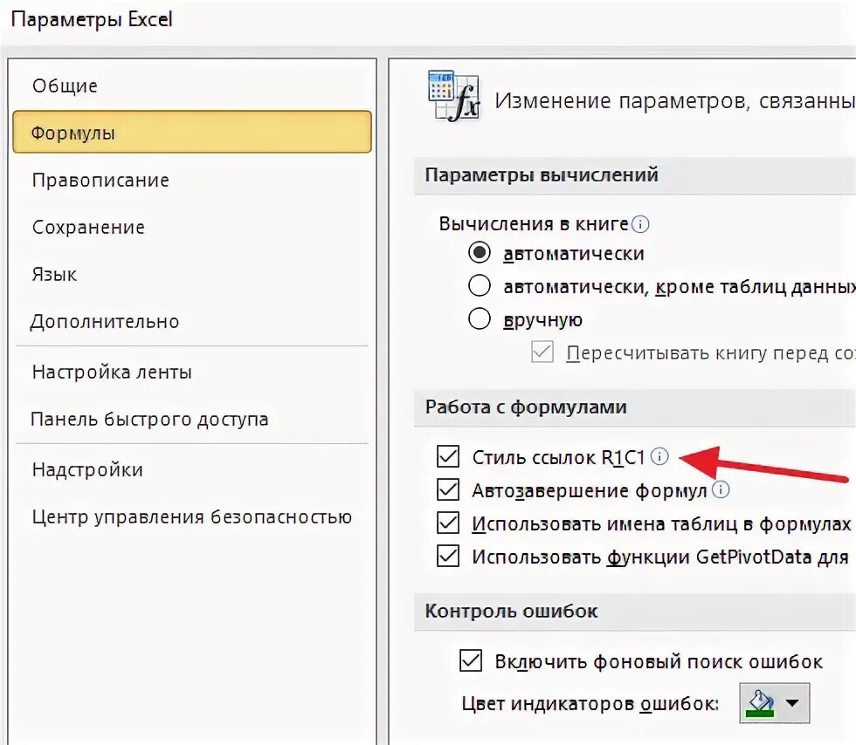This screenshot has height=745, width=856.
Task: Open the Общие settings category
Action: [x=65, y=85]
